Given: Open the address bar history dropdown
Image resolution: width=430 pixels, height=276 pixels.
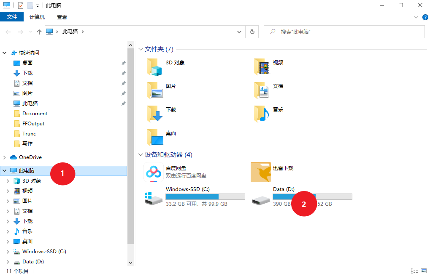Looking at the screenshot, I should (239, 32).
